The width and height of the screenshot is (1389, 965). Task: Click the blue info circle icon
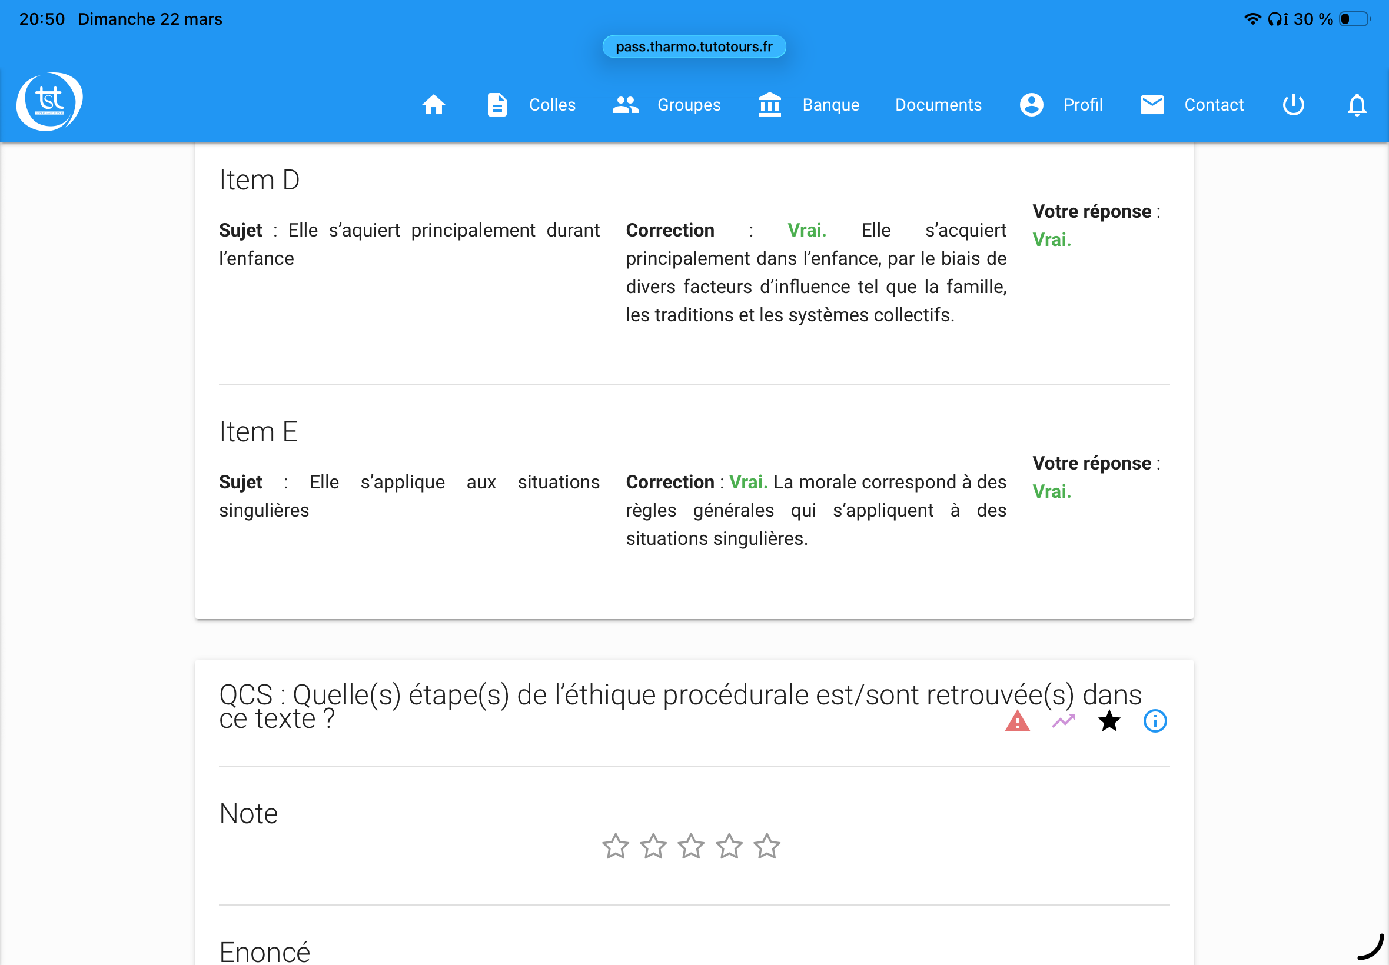pos(1154,721)
